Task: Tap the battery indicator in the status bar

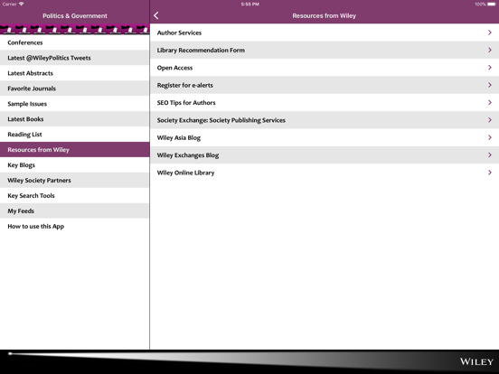Action: [x=492, y=5]
